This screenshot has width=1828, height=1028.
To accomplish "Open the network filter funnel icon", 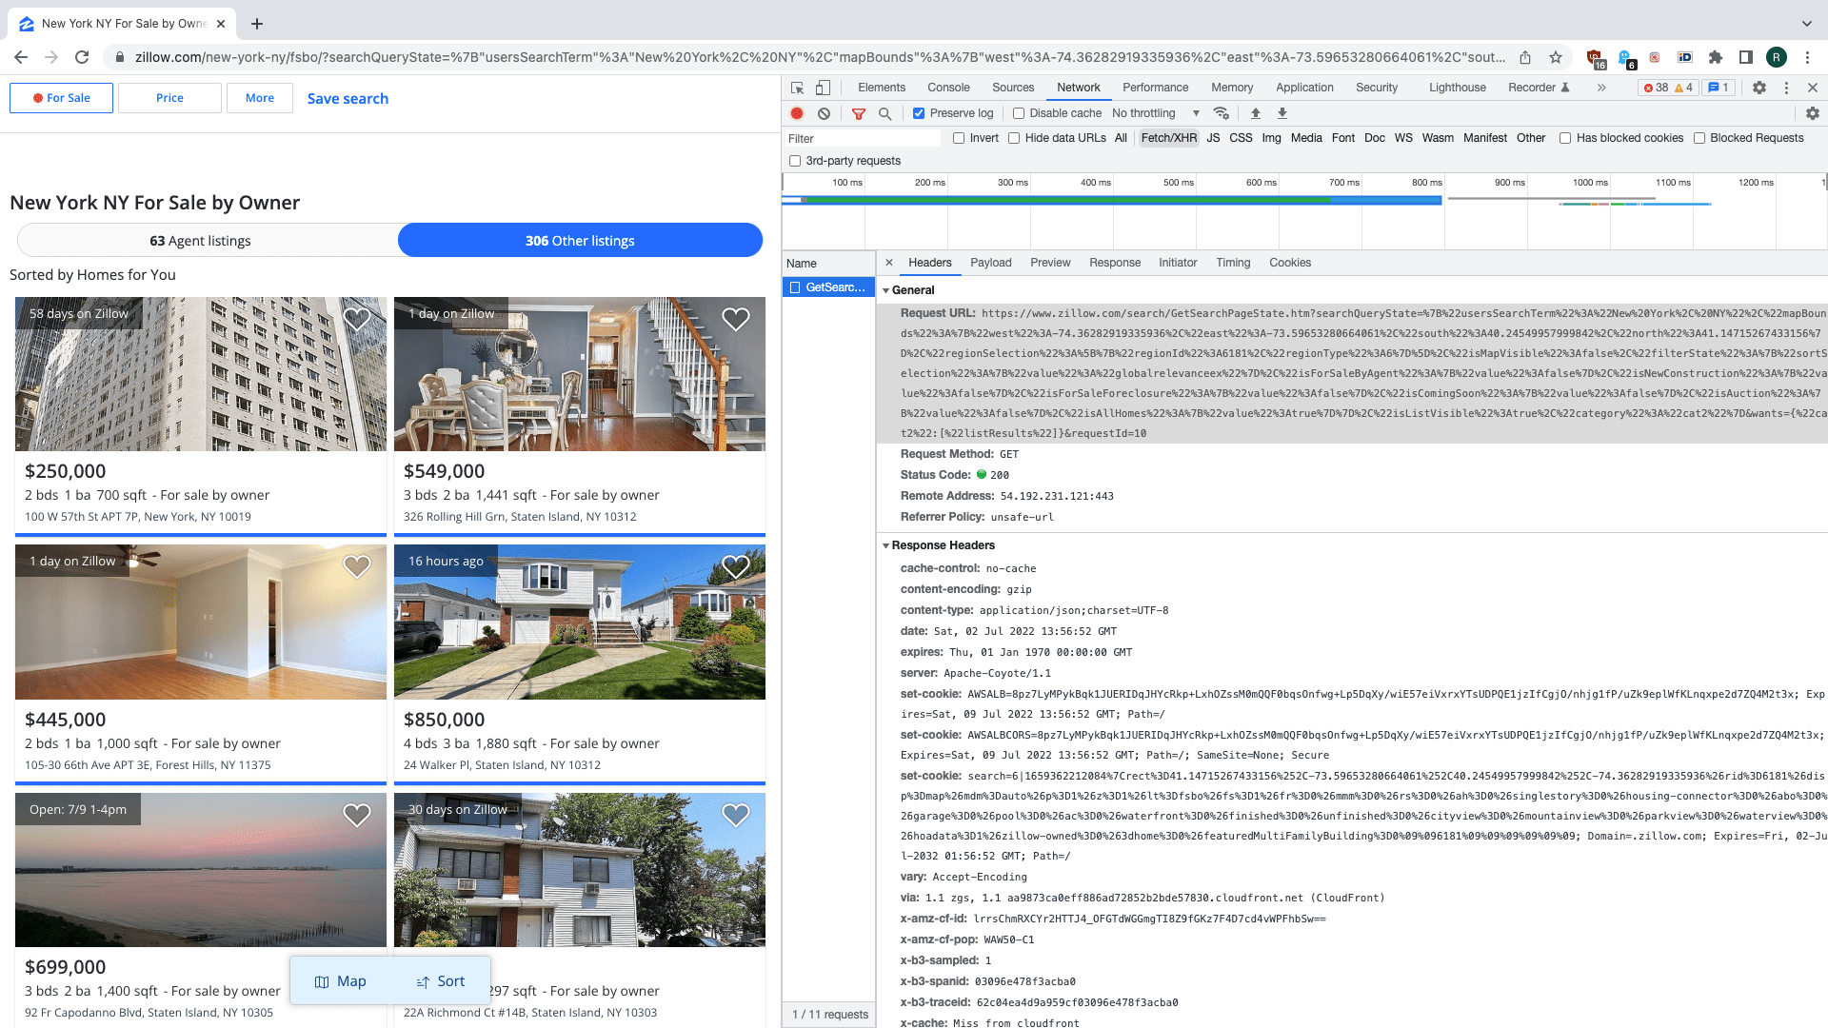I will point(859,113).
